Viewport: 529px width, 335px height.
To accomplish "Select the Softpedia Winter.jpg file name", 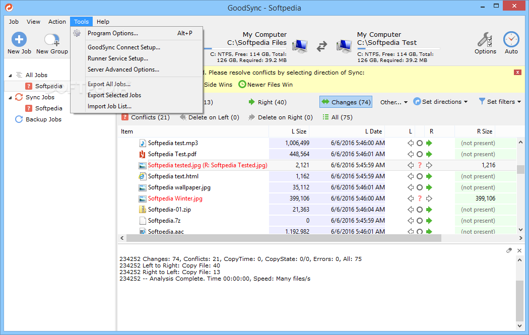I will [x=175, y=198].
